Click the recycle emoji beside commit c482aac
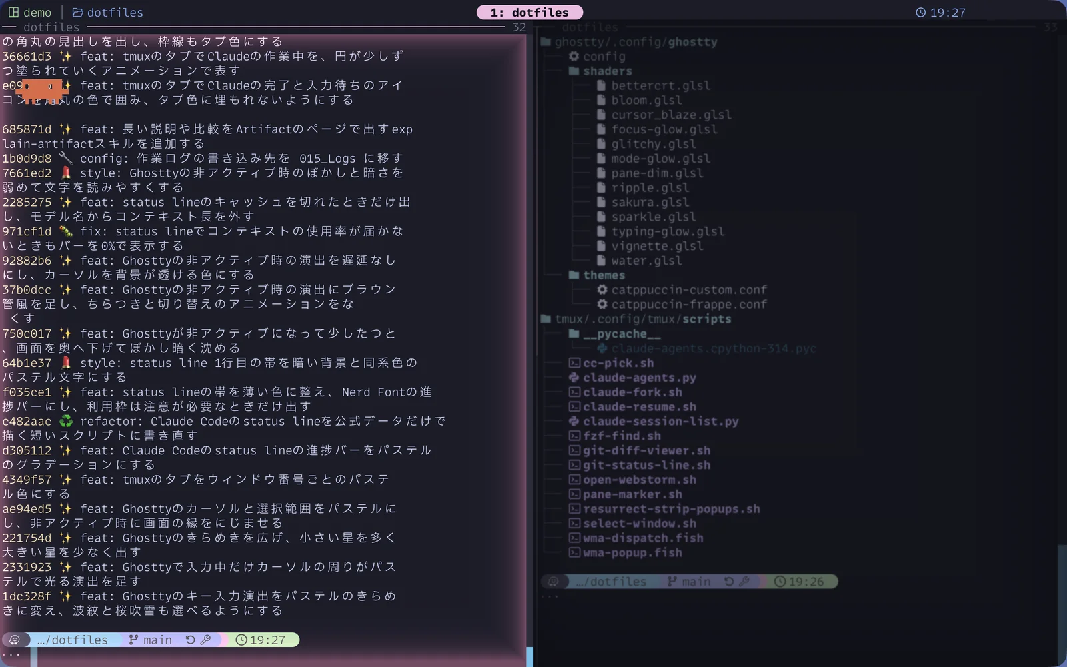Screen dimensions: 1067x667 tap(65, 421)
